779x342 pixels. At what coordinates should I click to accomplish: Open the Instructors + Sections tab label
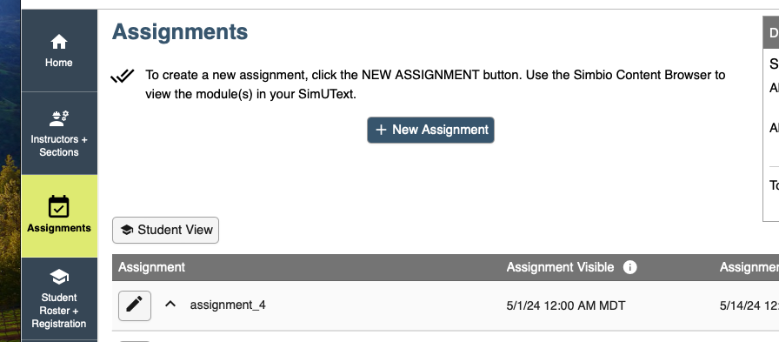tap(59, 145)
